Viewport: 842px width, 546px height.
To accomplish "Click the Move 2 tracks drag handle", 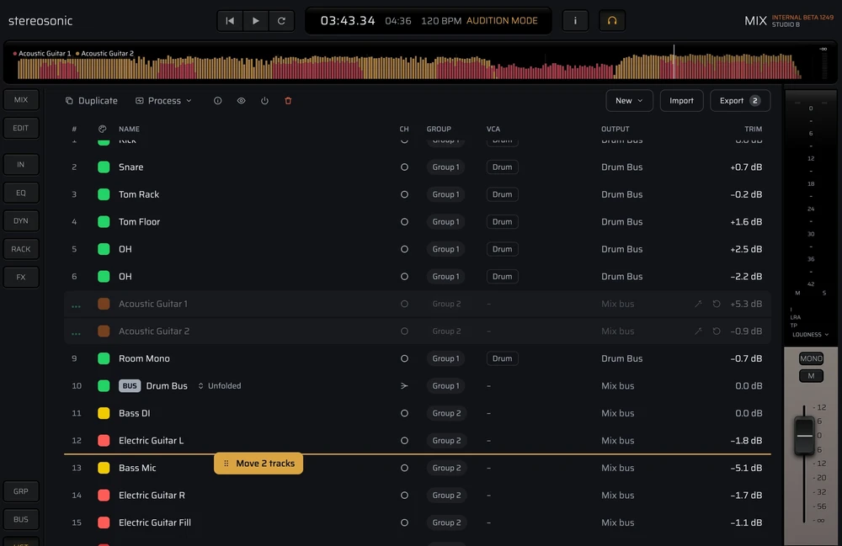I will pos(226,464).
